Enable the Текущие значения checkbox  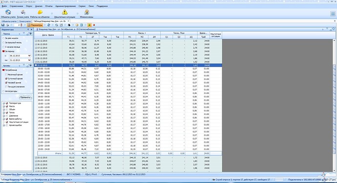click(6, 87)
